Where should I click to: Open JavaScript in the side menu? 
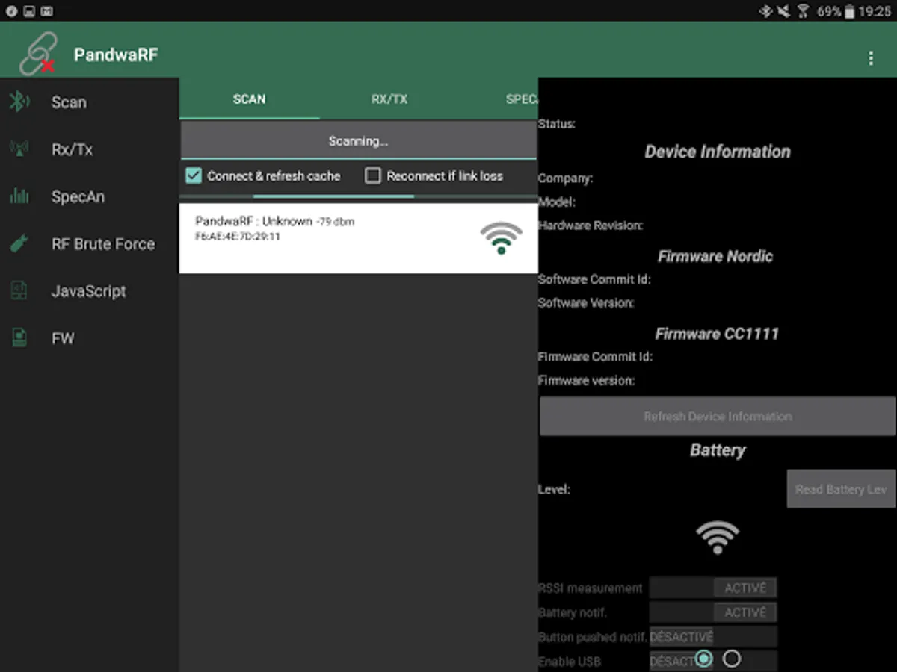(89, 291)
